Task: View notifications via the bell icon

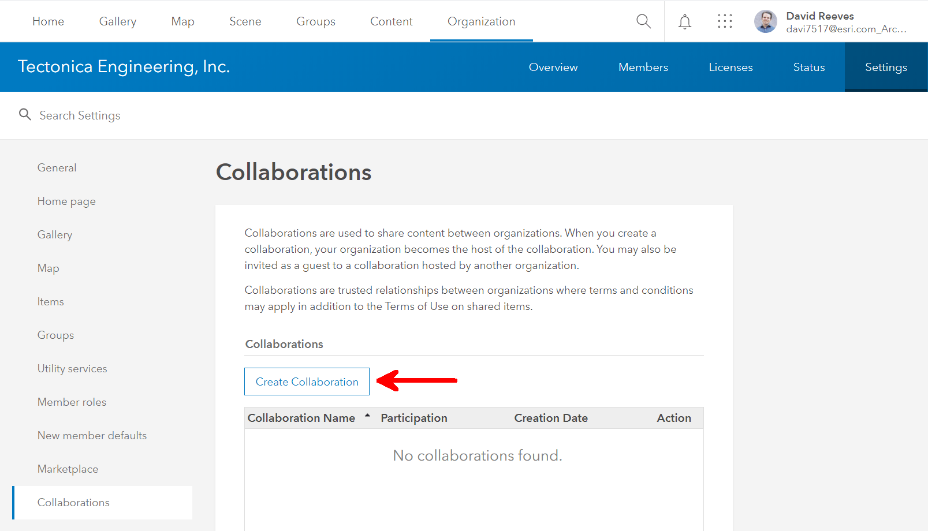Action: point(684,21)
